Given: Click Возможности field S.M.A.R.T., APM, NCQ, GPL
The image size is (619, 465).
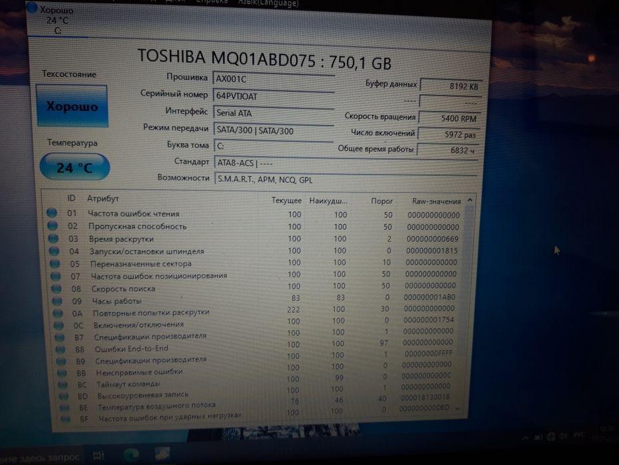Looking at the screenshot, I should coord(346,179).
